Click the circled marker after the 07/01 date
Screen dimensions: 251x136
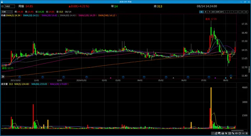209,77
